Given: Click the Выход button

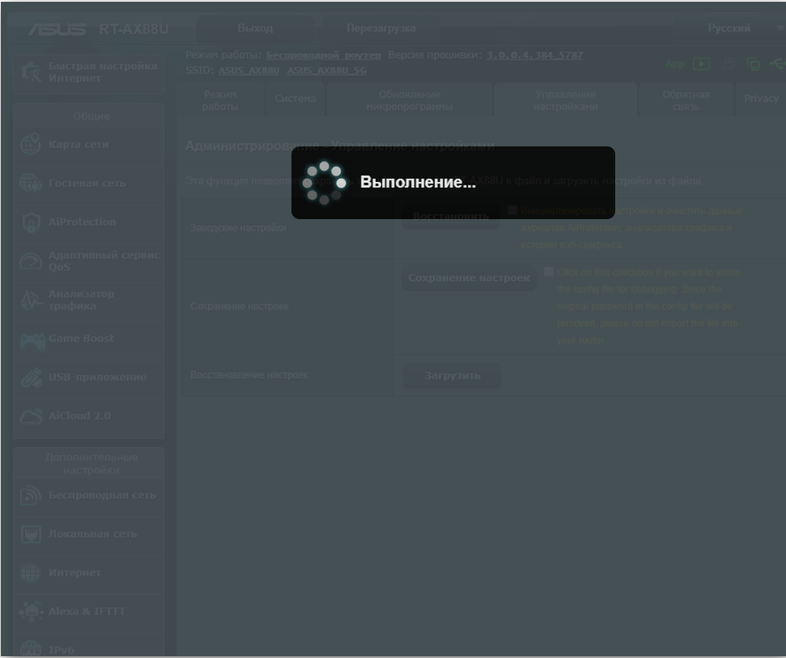Looking at the screenshot, I should point(254,28).
